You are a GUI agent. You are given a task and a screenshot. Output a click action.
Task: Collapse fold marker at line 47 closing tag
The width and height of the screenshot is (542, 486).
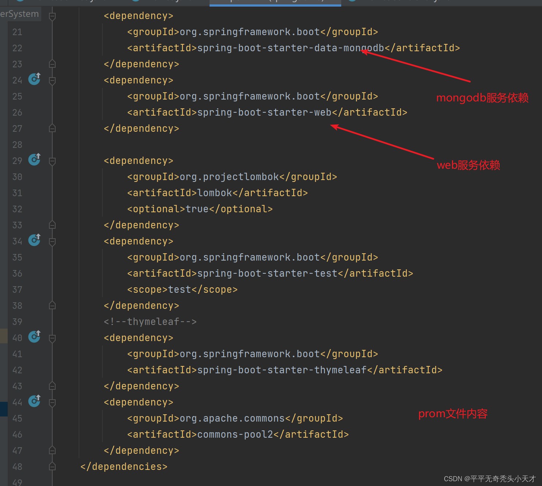pos(52,451)
